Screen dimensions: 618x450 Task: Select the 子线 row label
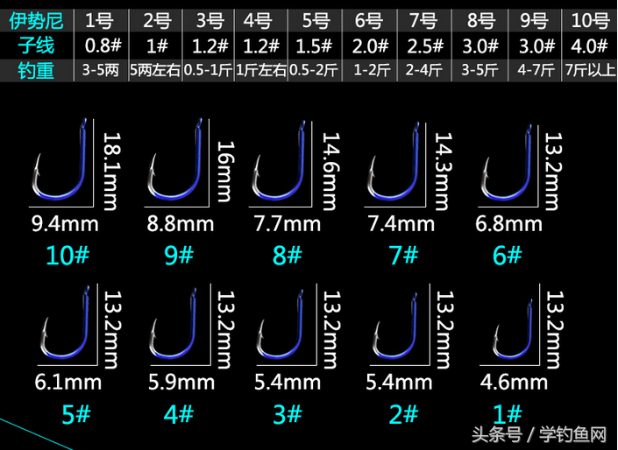[36, 46]
